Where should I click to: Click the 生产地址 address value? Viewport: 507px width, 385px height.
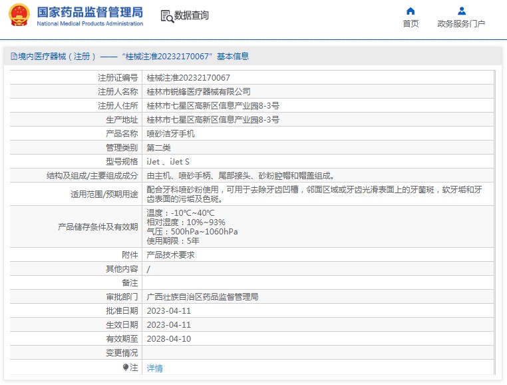point(213,119)
